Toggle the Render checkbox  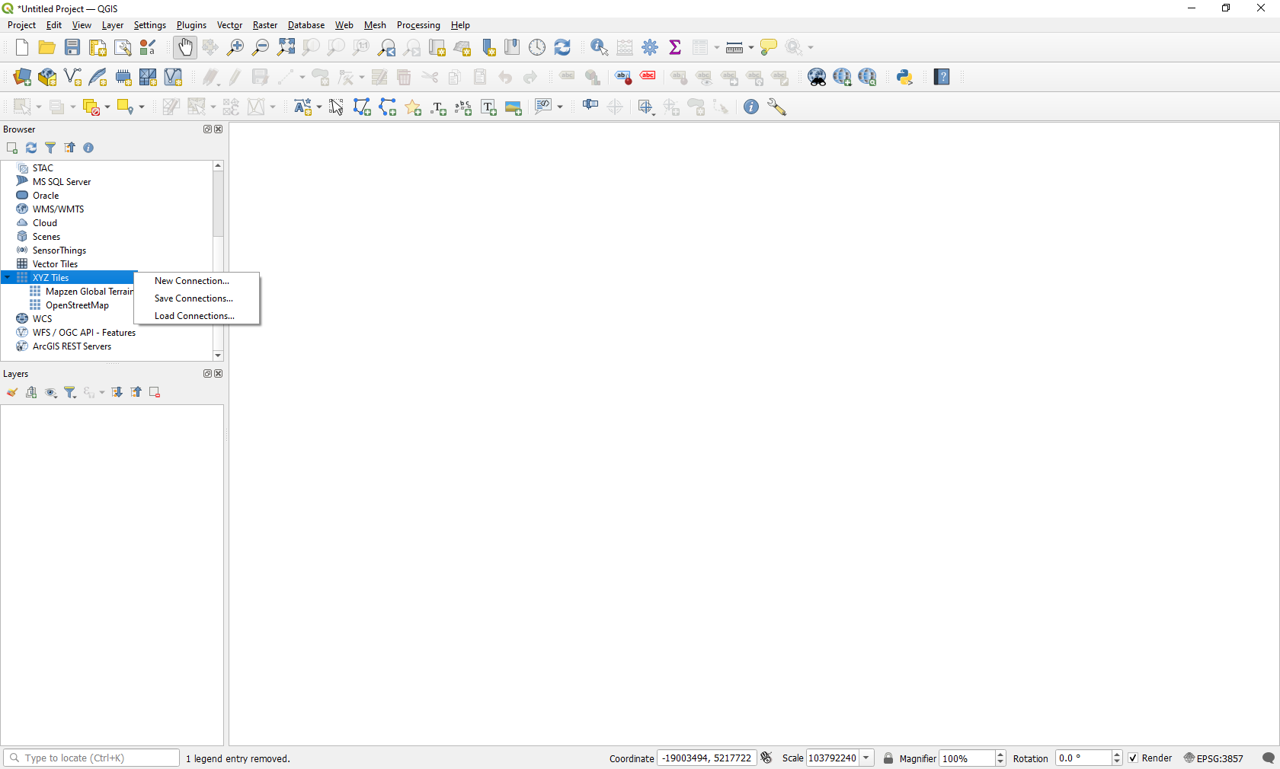click(x=1133, y=758)
